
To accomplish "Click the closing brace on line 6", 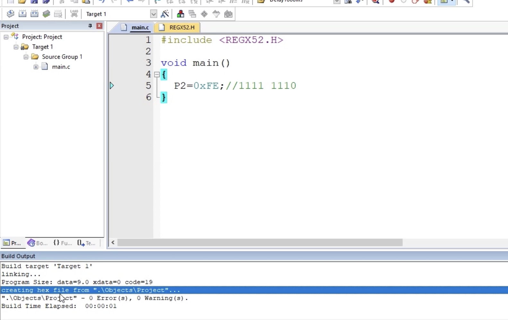I will (x=164, y=97).
